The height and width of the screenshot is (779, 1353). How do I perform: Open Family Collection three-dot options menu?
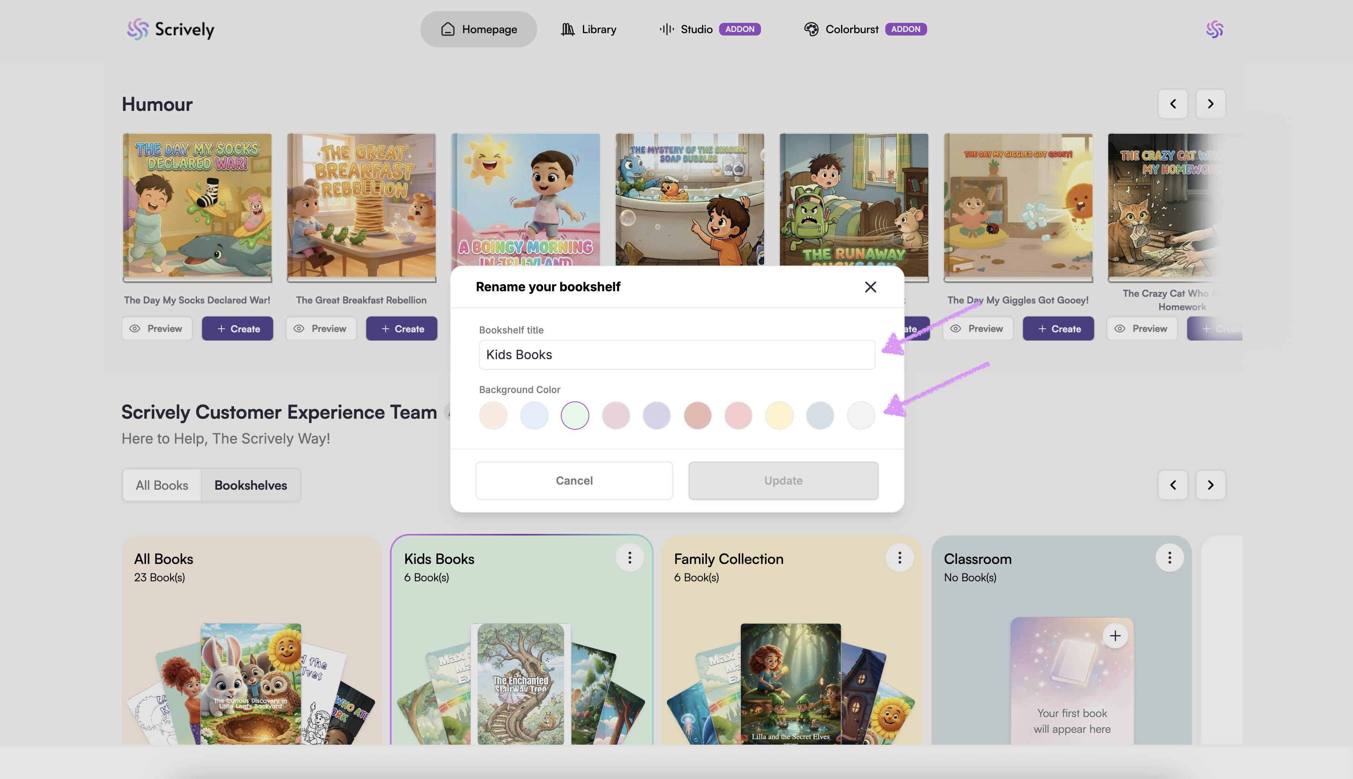click(900, 558)
